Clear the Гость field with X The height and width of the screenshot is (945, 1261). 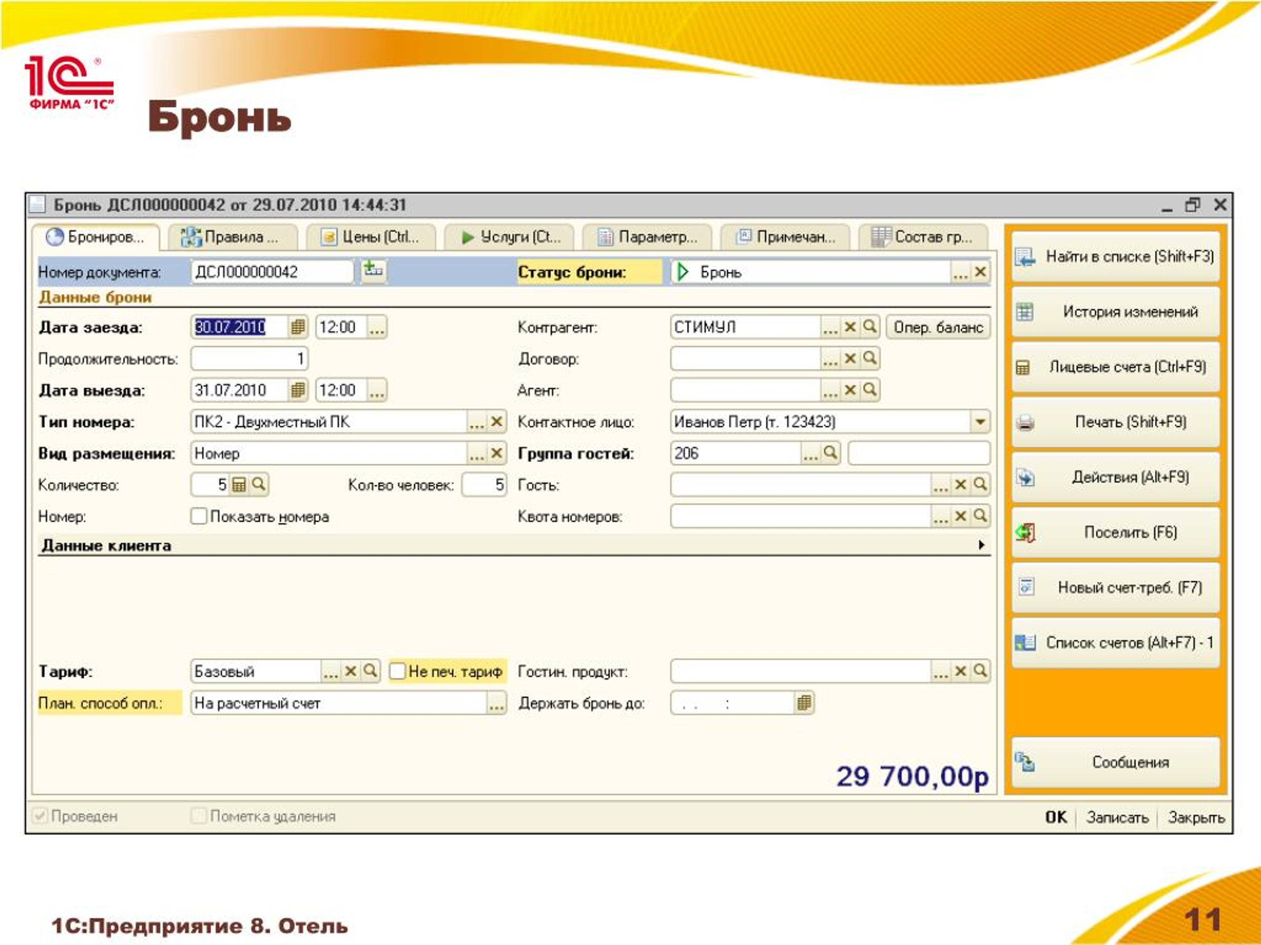pyautogui.click(x=961, y=484)
